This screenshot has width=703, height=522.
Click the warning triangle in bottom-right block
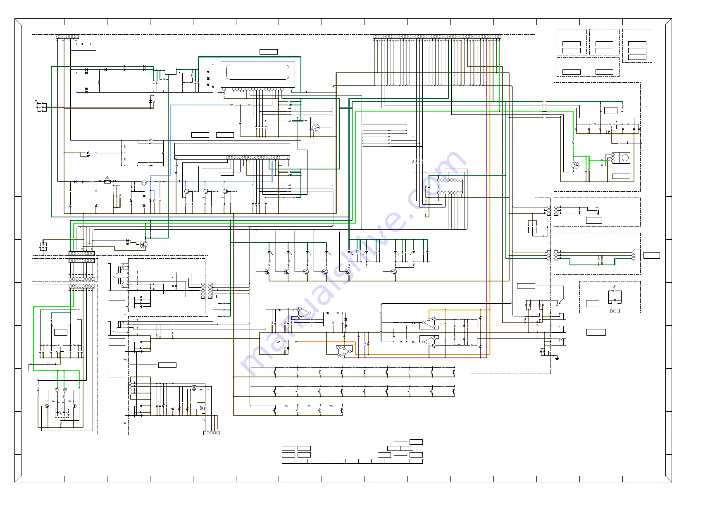615,287
